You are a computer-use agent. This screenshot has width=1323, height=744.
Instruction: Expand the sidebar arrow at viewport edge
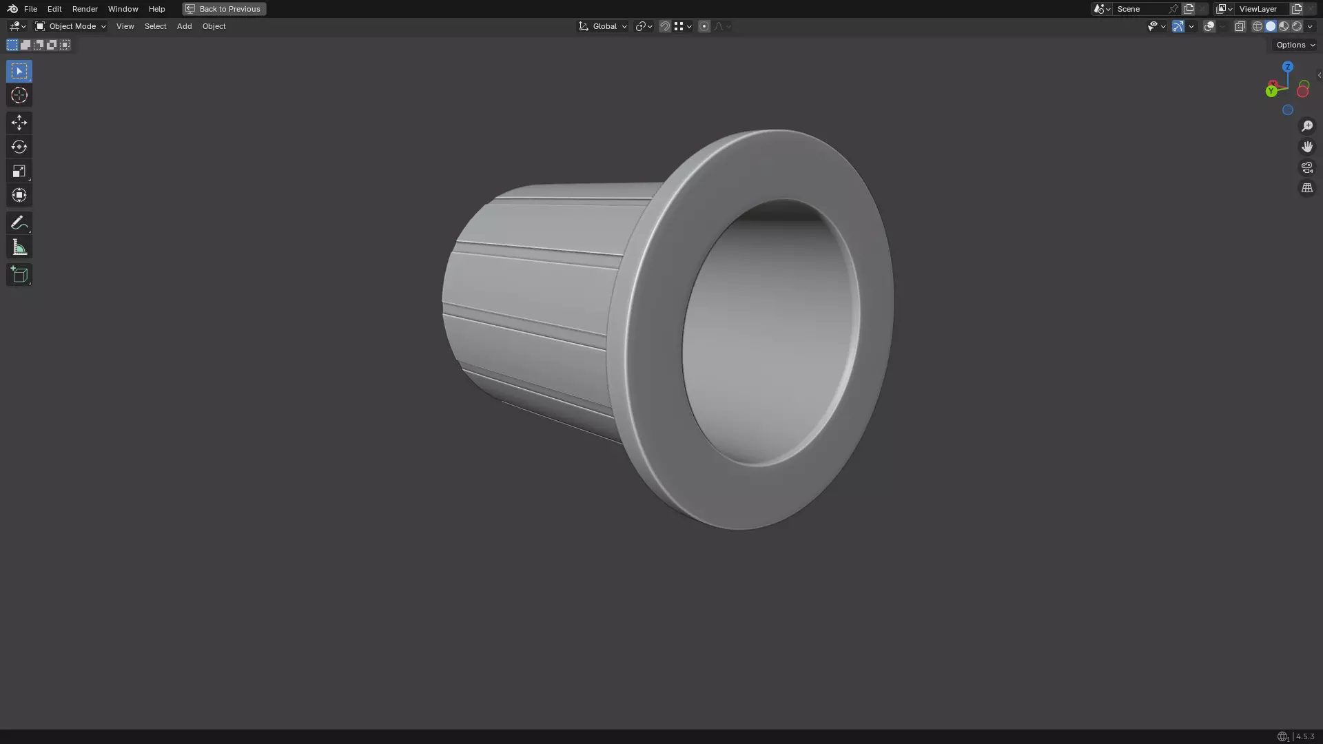[x=1319, y=75]
